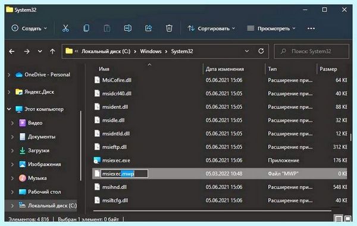Click the Share icon in toolbar
357x226 pixels.
click(148, 28)
